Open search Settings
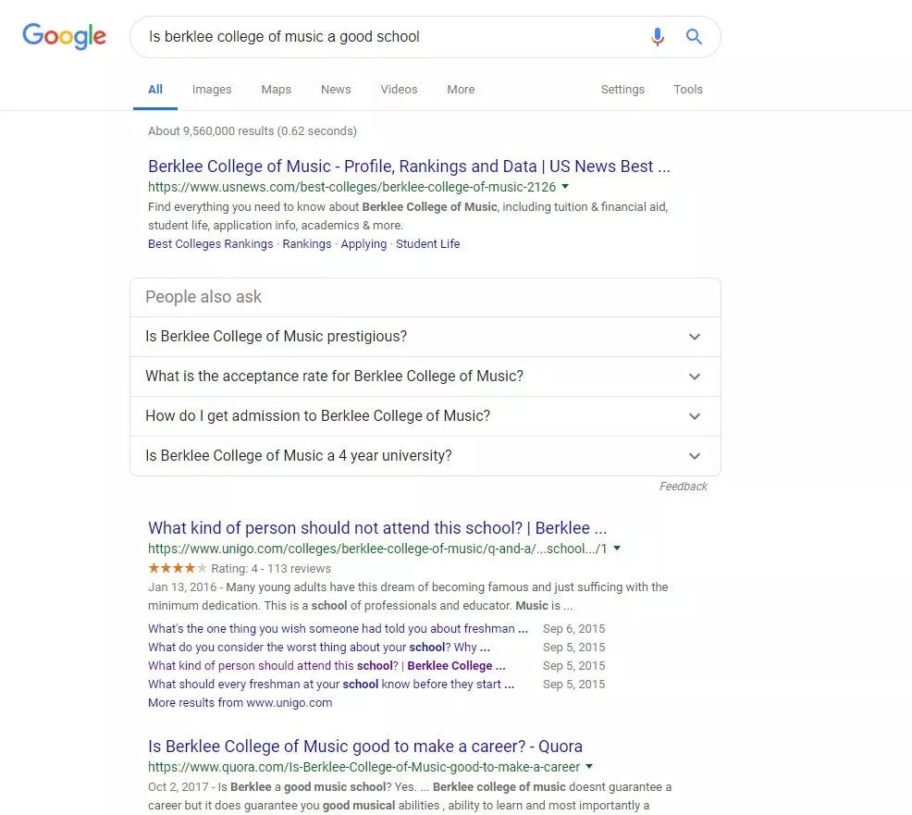 pos(622,90)
